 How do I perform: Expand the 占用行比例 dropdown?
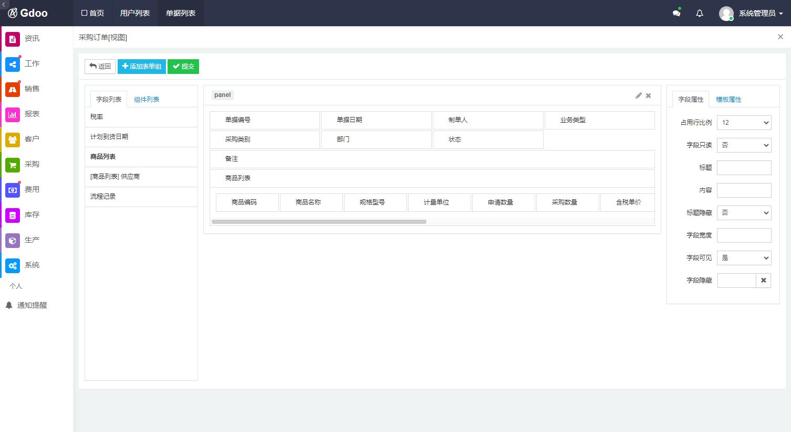pyautogui.click(x=744, y=123)
